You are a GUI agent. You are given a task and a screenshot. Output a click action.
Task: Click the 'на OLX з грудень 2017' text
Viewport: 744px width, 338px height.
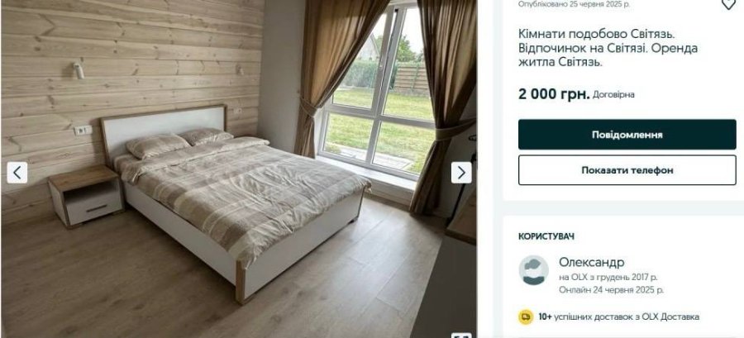point(608,278)
